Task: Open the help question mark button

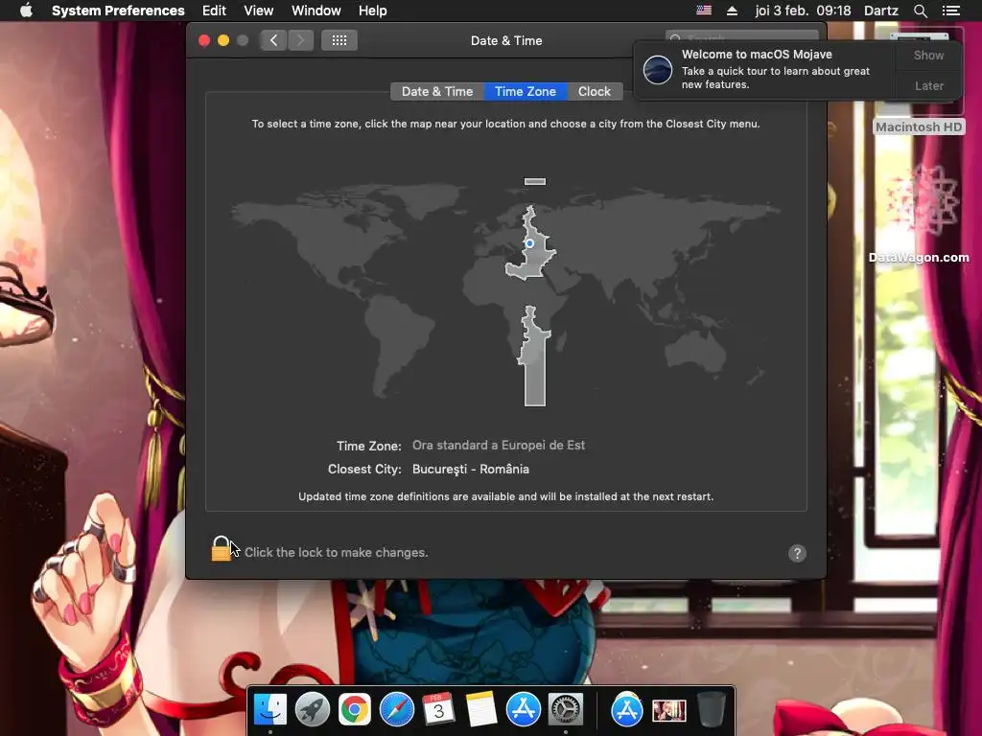Action: [x=797, y=553]
